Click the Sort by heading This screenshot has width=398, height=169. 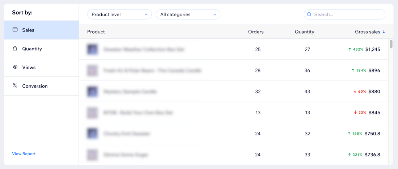point(22,13)
